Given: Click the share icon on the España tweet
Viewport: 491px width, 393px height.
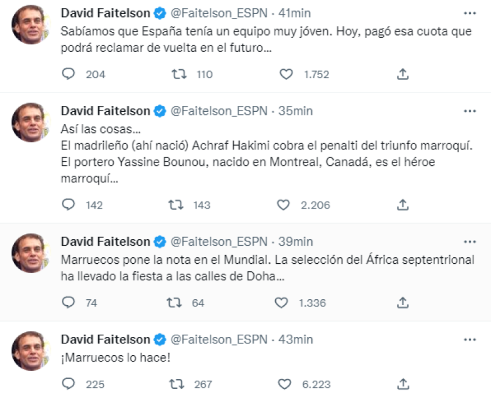Looking at the screenshot, I should coord(402,73).
